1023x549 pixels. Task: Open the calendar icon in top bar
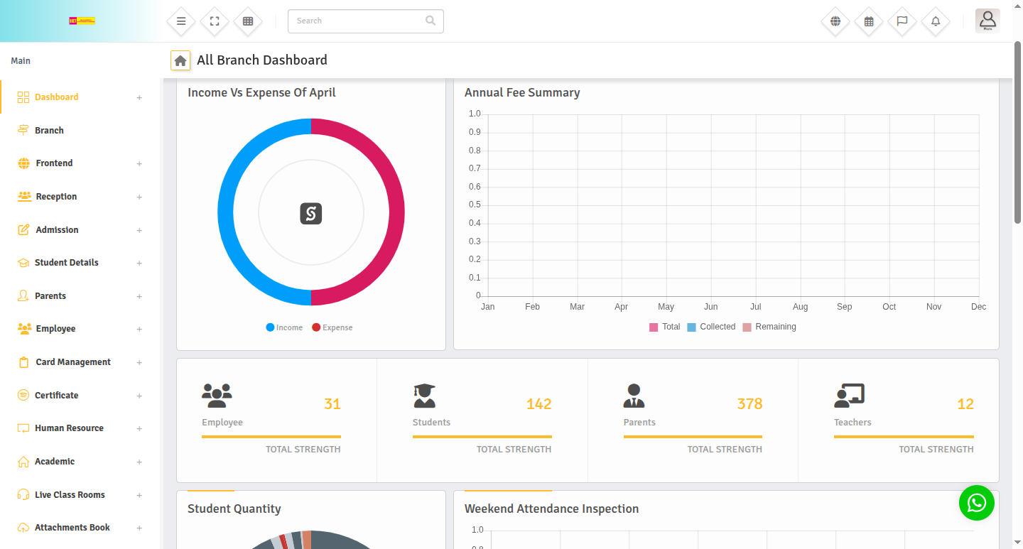pyautogui.click(x=869, y=21)
